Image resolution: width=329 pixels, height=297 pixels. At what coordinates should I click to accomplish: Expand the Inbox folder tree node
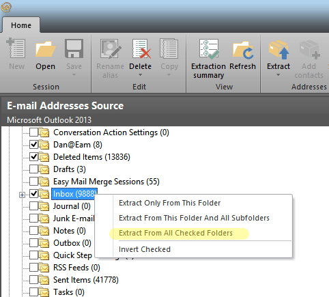click(x=22, y=195)
